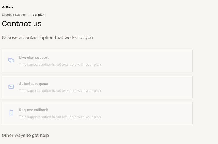Click the envelope icon for Submit a request

[11, 87]
